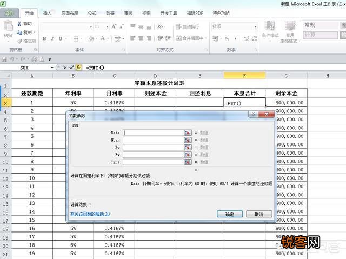Open the font size dropdown
Screen dimensions: 346x259
pos(107,26)
